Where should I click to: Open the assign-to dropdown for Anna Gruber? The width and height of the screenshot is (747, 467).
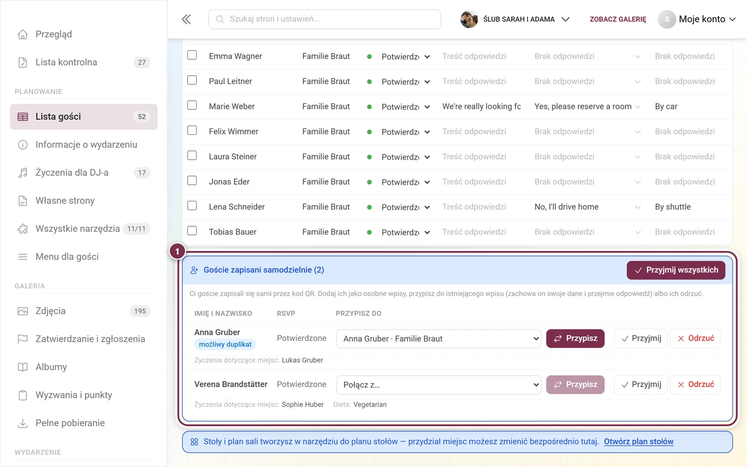(x=439, y=339)
